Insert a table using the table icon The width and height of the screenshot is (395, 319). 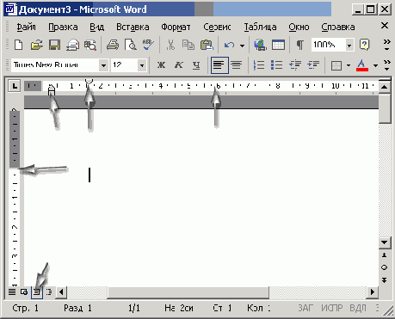pos(278,45)
